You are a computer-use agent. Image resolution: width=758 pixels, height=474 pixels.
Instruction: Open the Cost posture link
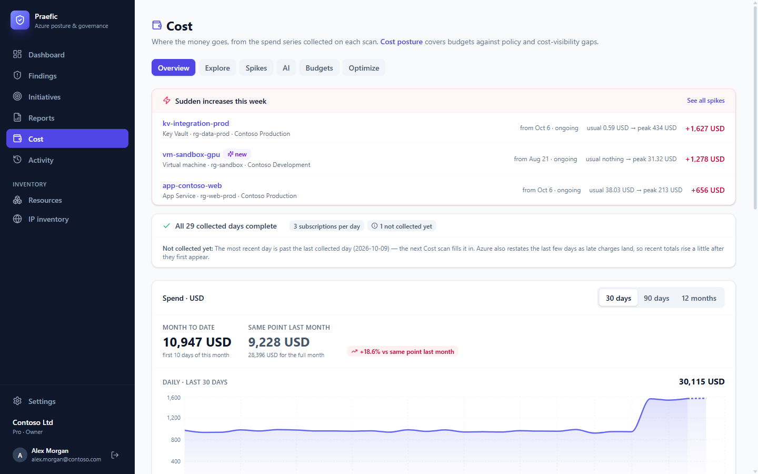[402, 42]
